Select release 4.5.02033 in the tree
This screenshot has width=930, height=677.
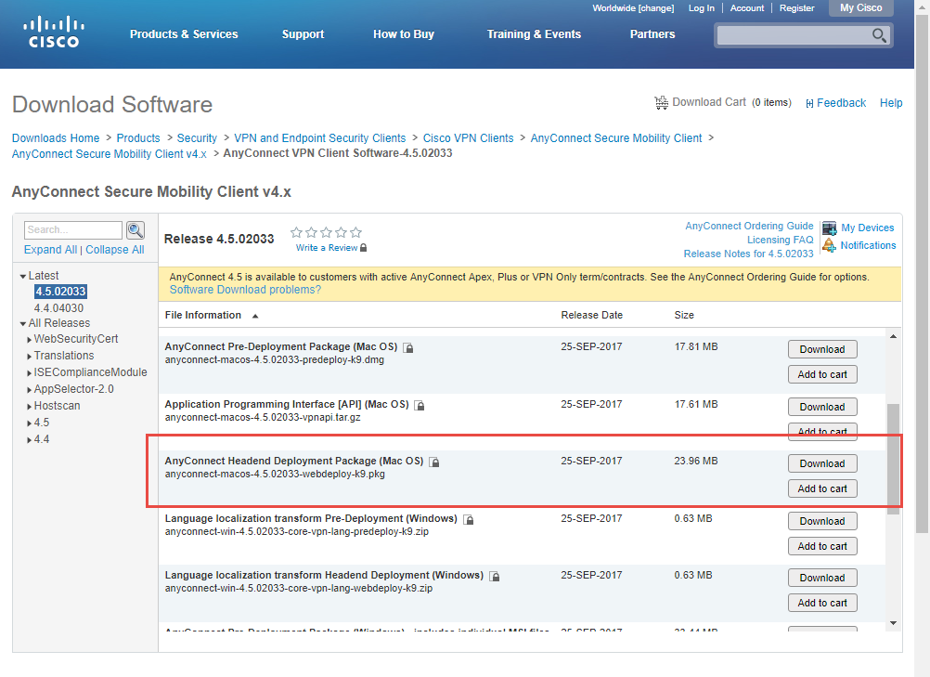(x=60, y=292)
